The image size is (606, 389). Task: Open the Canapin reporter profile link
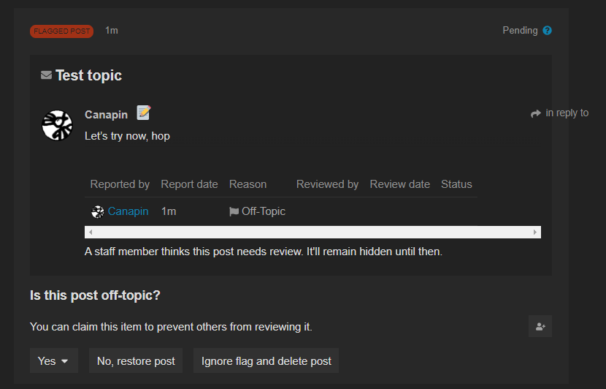pyautogui.click(x=128, y=211)
